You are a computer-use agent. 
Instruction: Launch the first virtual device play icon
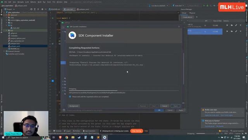click(x=227, y=25)
